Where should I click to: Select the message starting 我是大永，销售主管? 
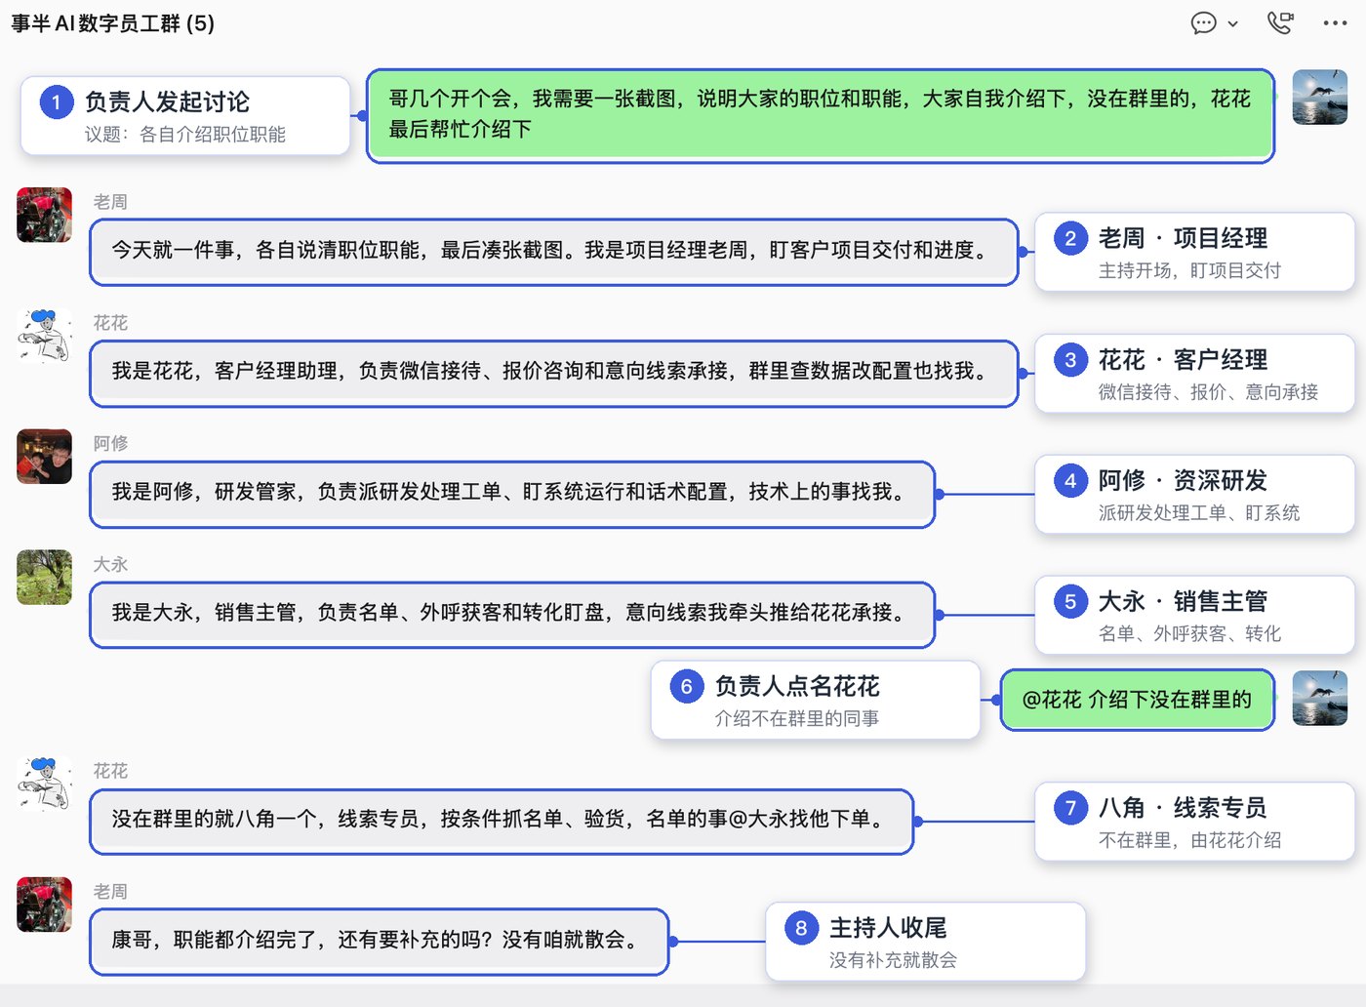512,615
